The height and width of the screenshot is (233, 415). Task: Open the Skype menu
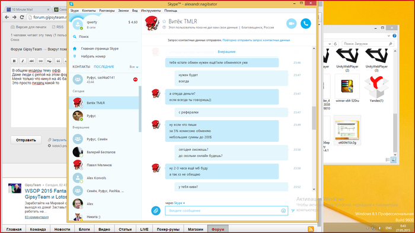pyautogui.click(x=75, y=11)
